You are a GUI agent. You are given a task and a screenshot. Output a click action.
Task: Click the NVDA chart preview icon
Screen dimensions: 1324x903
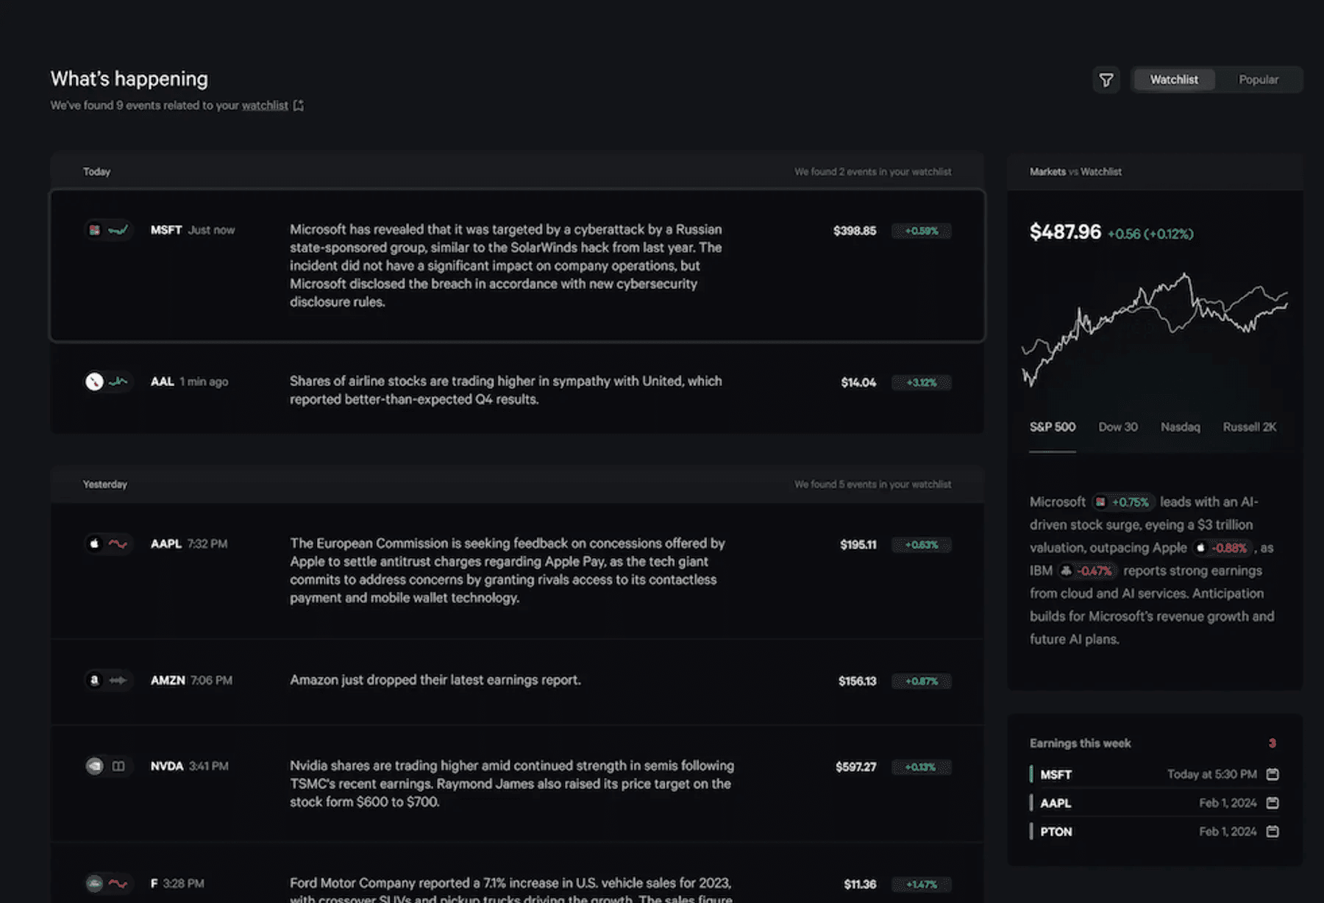[118, 766]
